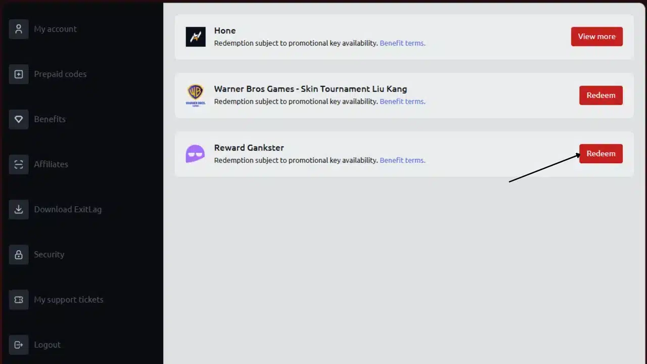Click the Warner Bros Games - Skin Tournament title
Image resolution: width=647 pixels, height=364 pixels.
tap(310, 89)
